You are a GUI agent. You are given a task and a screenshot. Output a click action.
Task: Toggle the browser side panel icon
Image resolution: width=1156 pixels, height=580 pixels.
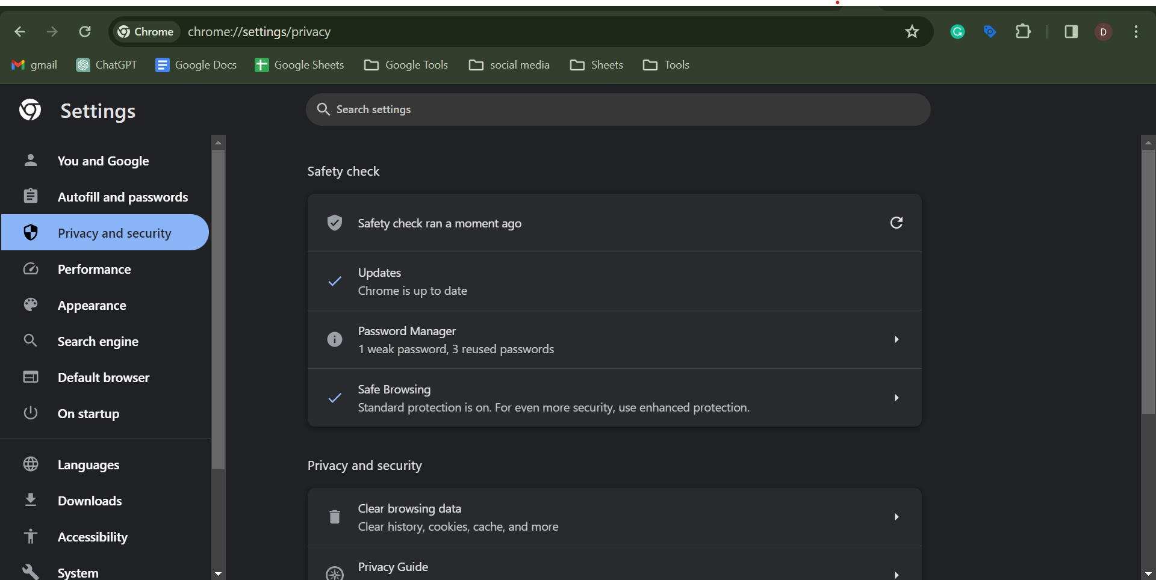point(1071,31)
